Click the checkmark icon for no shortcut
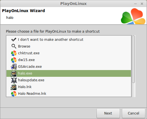Image resolution: width=147 pixels, height=119 pixels. pyautogui.click(x=14, y=40)
